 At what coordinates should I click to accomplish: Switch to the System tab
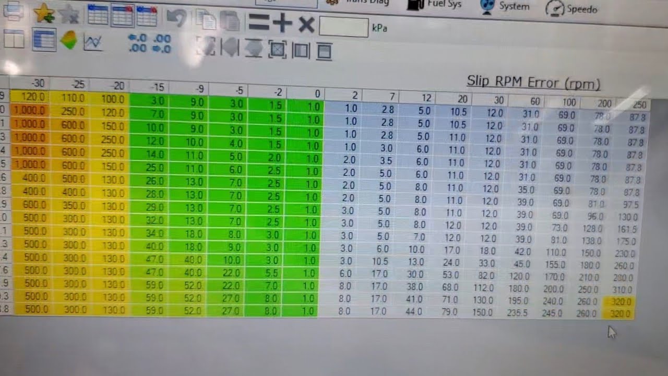(x=505, y=7)
